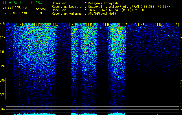Click the Receiver field label

[x=59, y=10]
